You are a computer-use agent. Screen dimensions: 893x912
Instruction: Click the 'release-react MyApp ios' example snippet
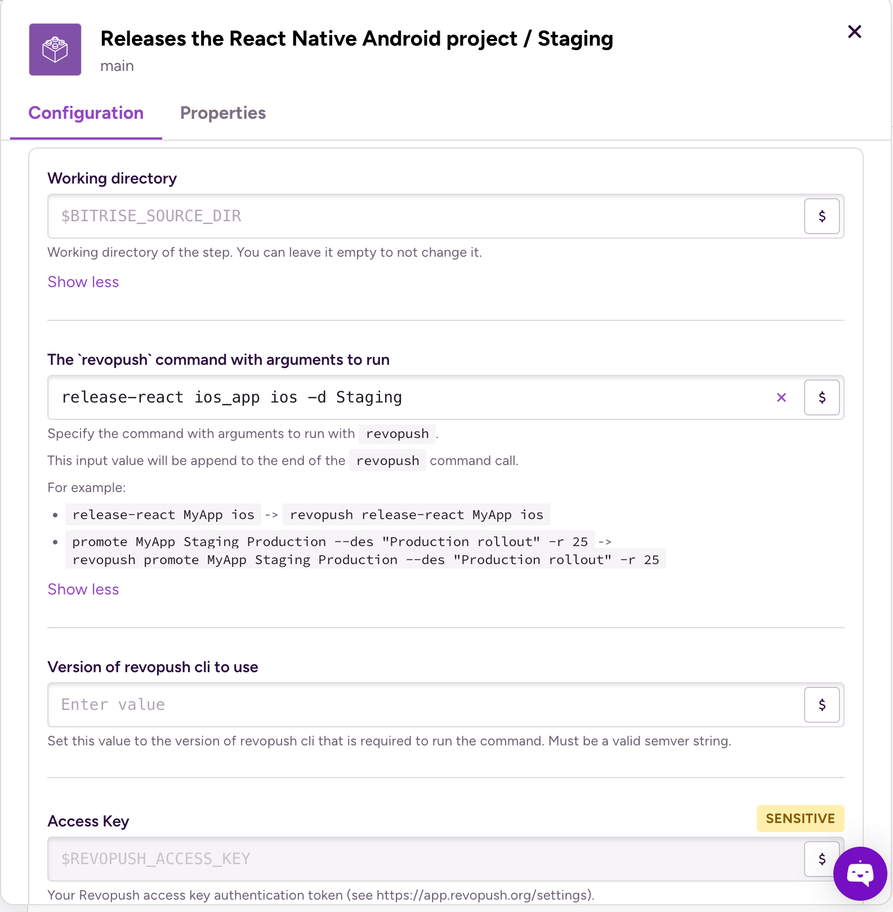(x=163, y=515)
